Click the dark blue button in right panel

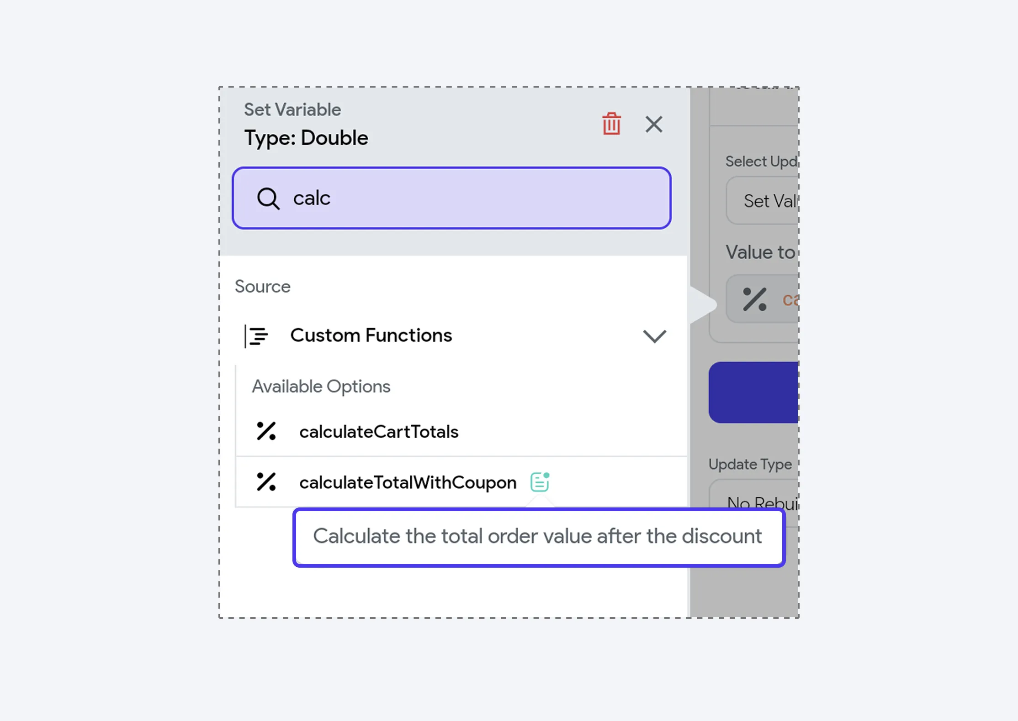753,392
